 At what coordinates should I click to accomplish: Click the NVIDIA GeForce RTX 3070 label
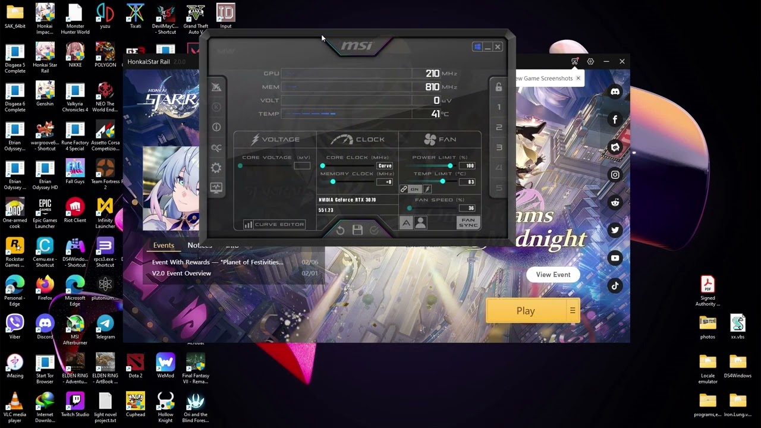point(347,200)
